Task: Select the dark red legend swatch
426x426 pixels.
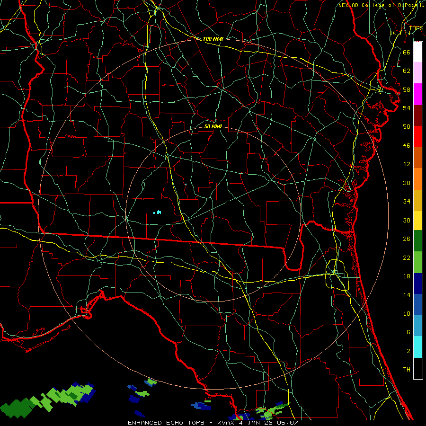Action: 418,115
